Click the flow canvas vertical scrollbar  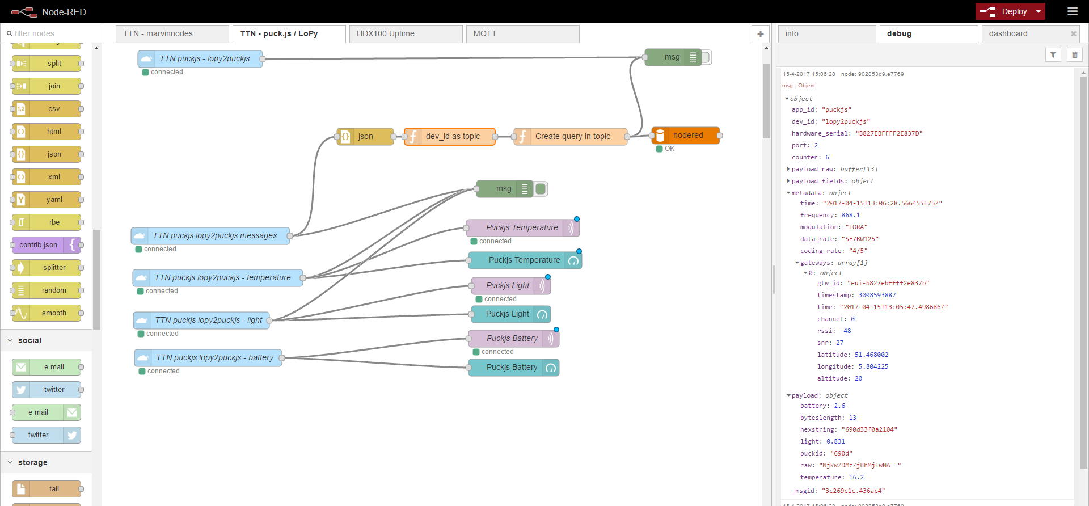(x=766, y=101)
